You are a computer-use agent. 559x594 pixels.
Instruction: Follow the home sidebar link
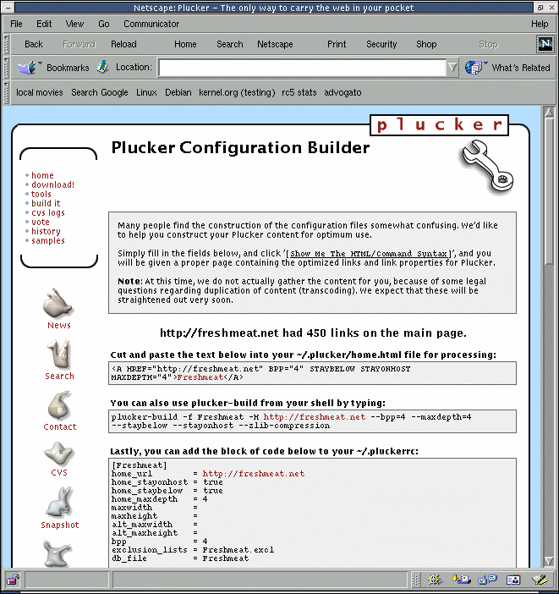tap(42, 175)
